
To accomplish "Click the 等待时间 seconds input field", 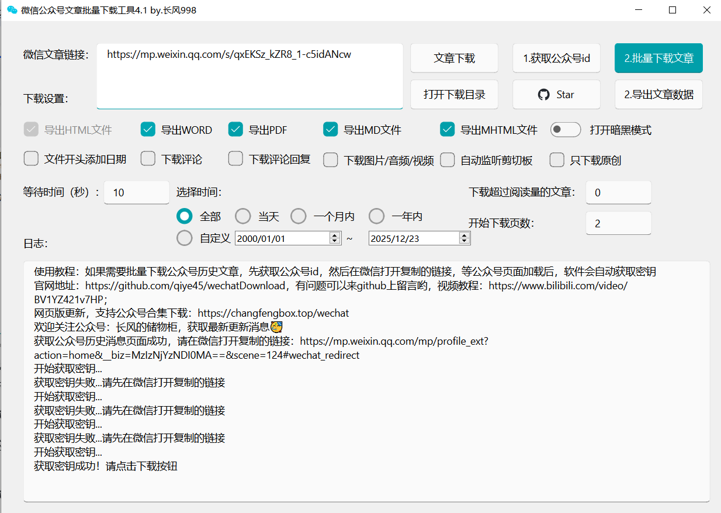I will (x=136, y=192).
